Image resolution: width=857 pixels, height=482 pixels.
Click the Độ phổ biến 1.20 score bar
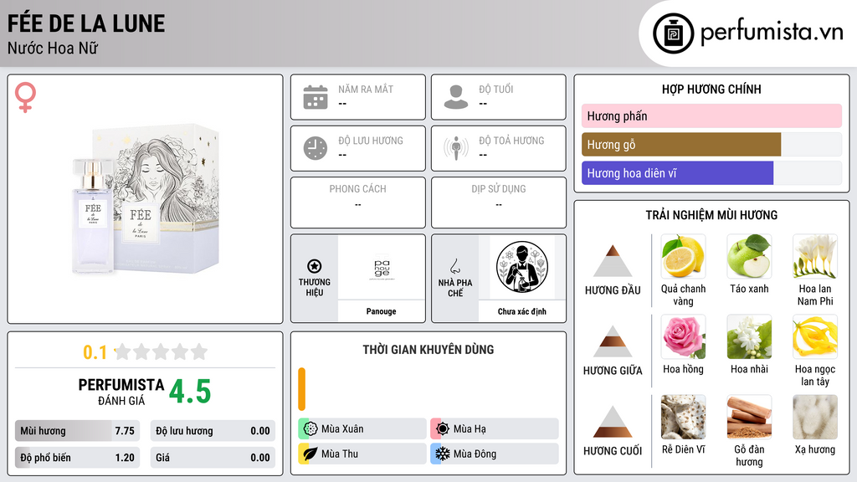pyautogui.click(x=77, y=458)
